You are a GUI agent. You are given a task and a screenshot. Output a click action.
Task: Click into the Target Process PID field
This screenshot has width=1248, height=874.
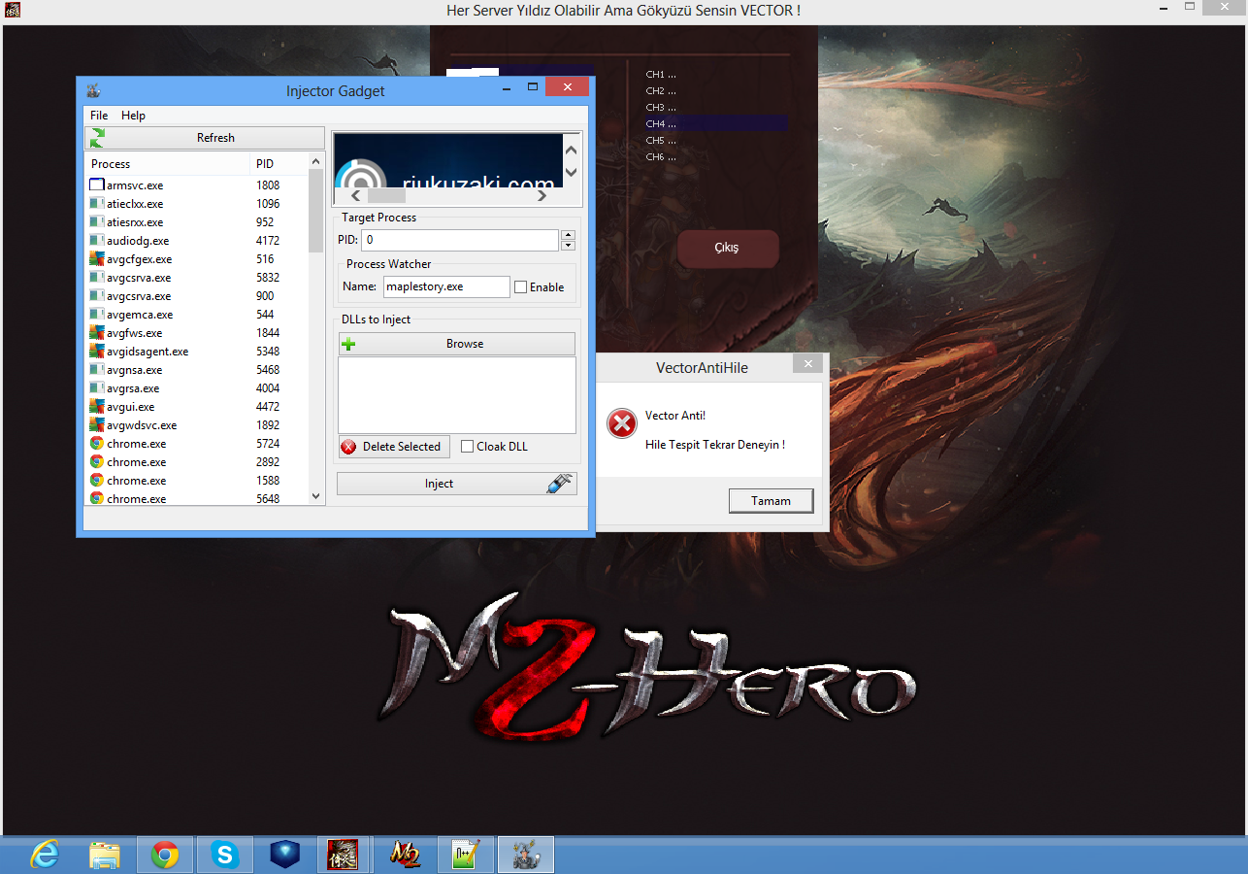pyautogui.click(x=460, y=240)
